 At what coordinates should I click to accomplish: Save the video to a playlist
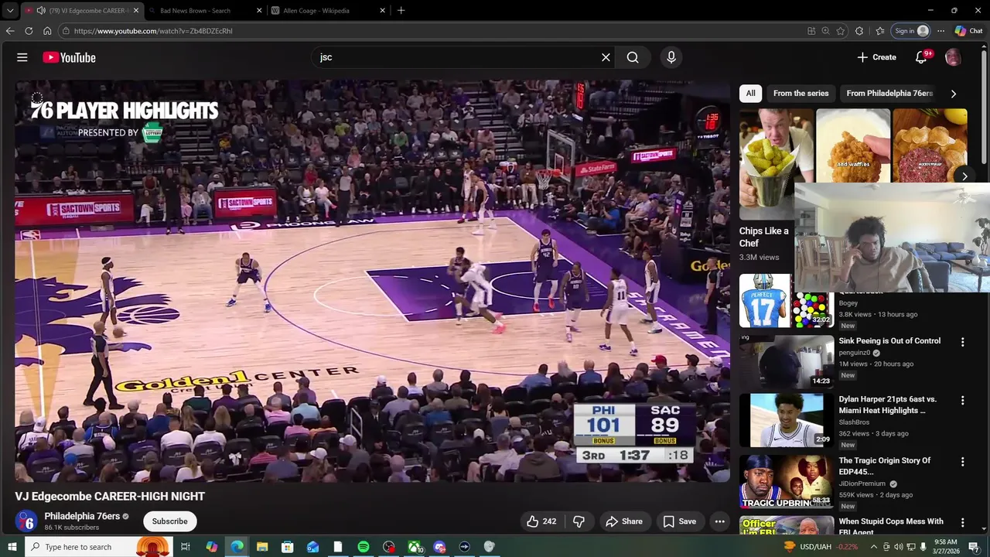coord(680,521)
